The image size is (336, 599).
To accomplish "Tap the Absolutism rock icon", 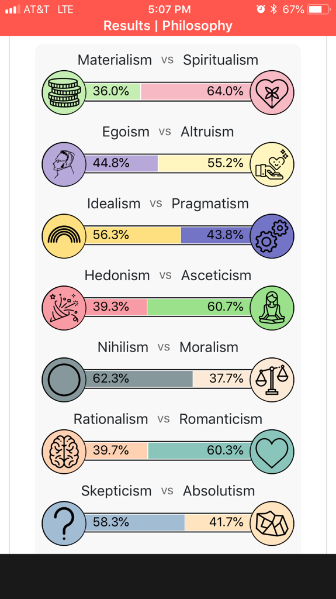I will coord(272,523).
